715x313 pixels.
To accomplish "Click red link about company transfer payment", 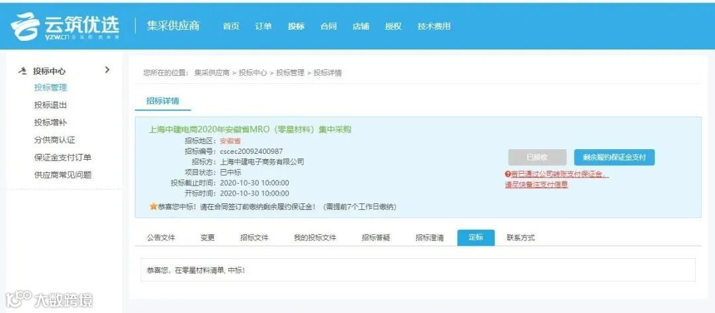I will [557, 179].
